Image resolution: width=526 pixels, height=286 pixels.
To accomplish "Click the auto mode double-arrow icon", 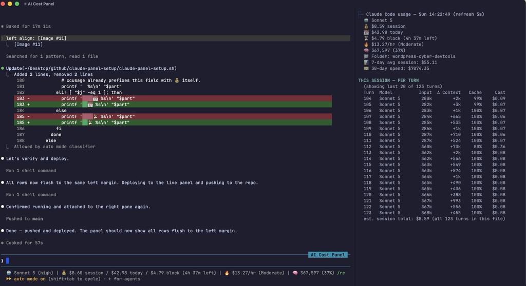I will [x=8, y=279].
